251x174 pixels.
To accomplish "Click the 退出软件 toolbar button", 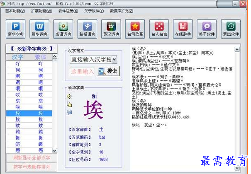I will (x=231, y=29).
